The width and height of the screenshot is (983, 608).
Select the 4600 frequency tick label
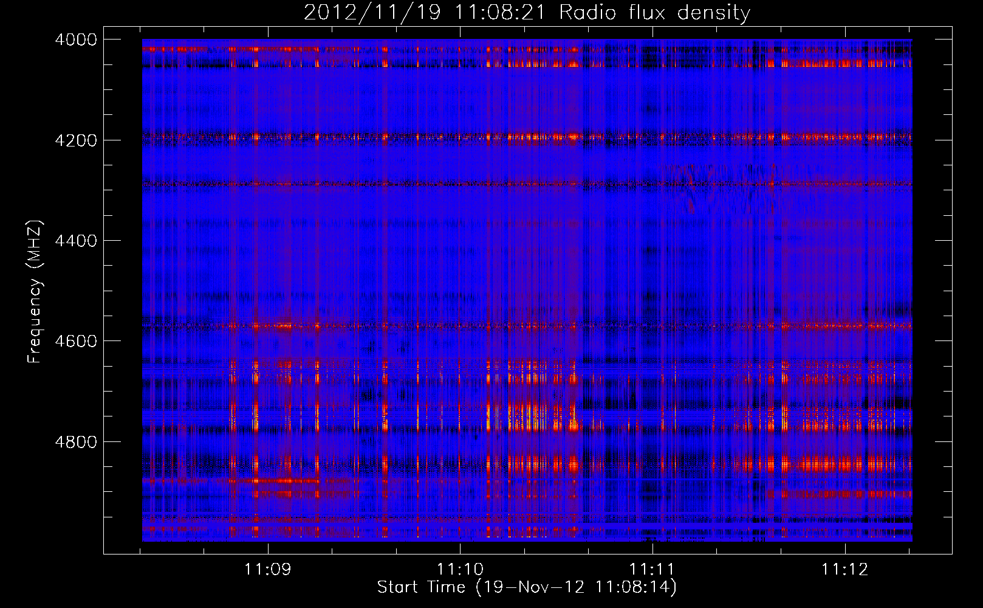76,341
